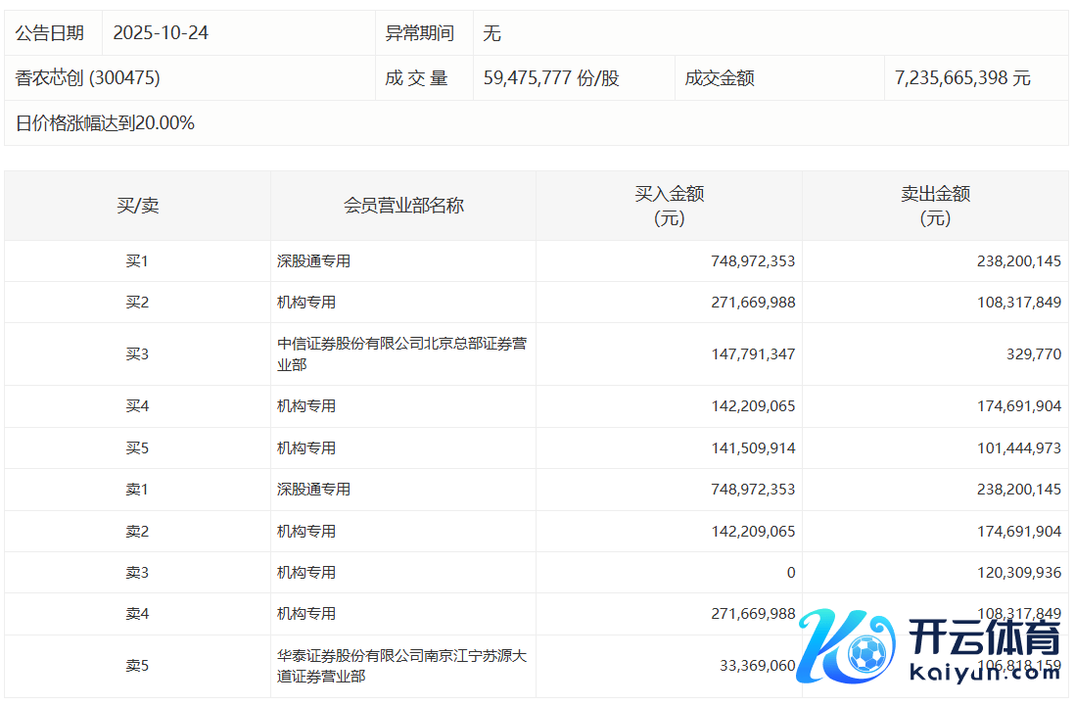Select the 香农芯创 (300475) stock name
This screenshot has width=1075, height=705.
click(88, 78)
